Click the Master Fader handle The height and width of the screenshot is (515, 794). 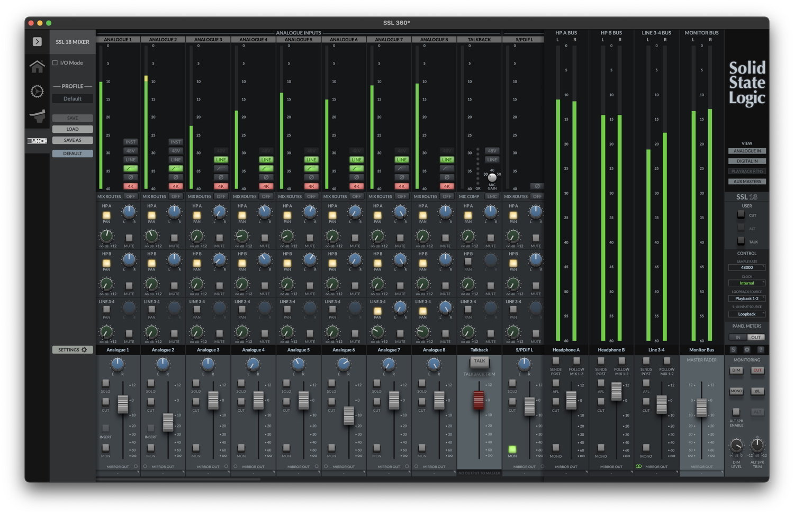click(x=701, y=408)
